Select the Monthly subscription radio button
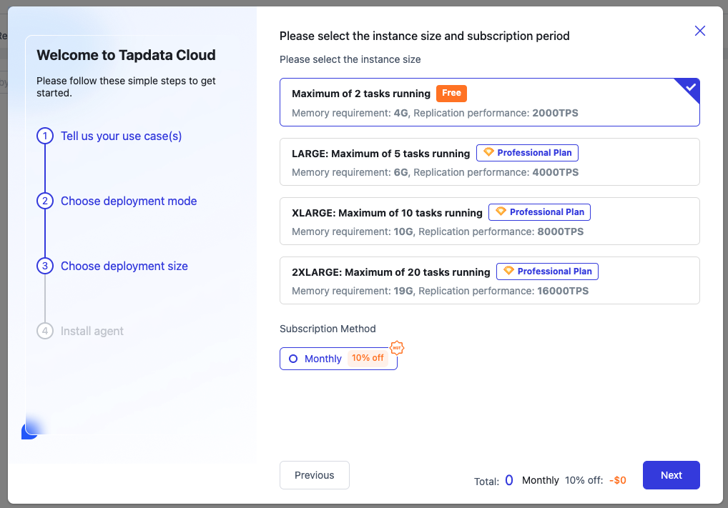Screen dimensions: 728x508 [x=293, y=359]
